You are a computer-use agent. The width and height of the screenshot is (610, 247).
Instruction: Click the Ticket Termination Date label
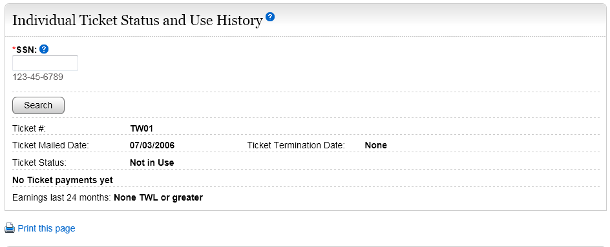tap(296, 146)
